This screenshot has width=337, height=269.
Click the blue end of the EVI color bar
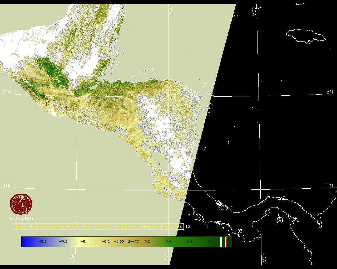tap(25, 241)
